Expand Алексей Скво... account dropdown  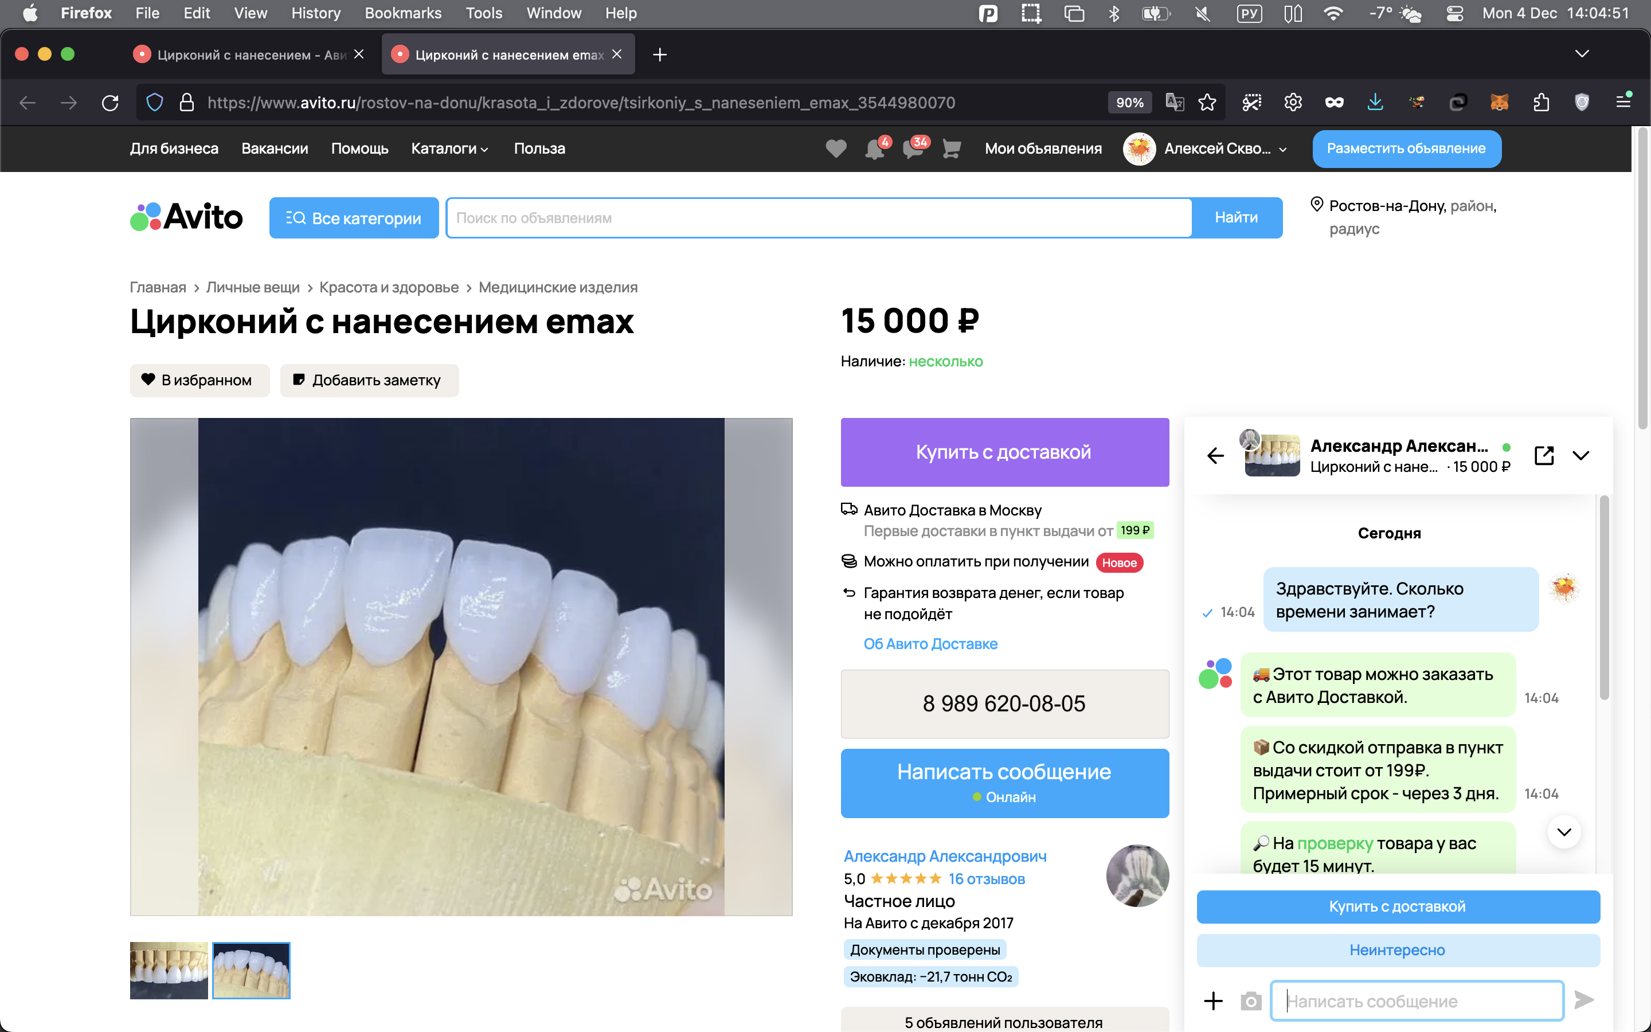[1282, 149]
